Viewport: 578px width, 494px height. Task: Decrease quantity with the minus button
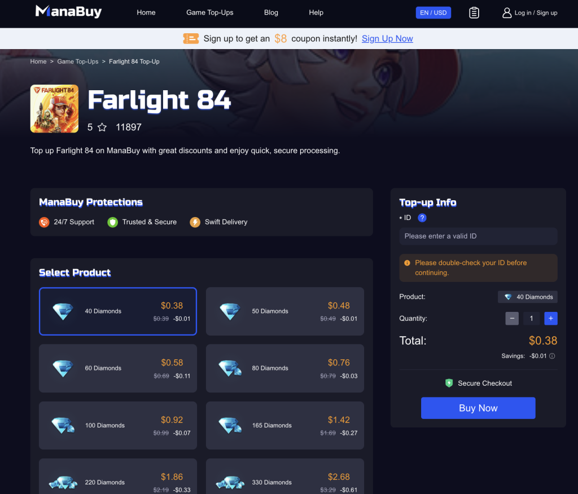511,318
